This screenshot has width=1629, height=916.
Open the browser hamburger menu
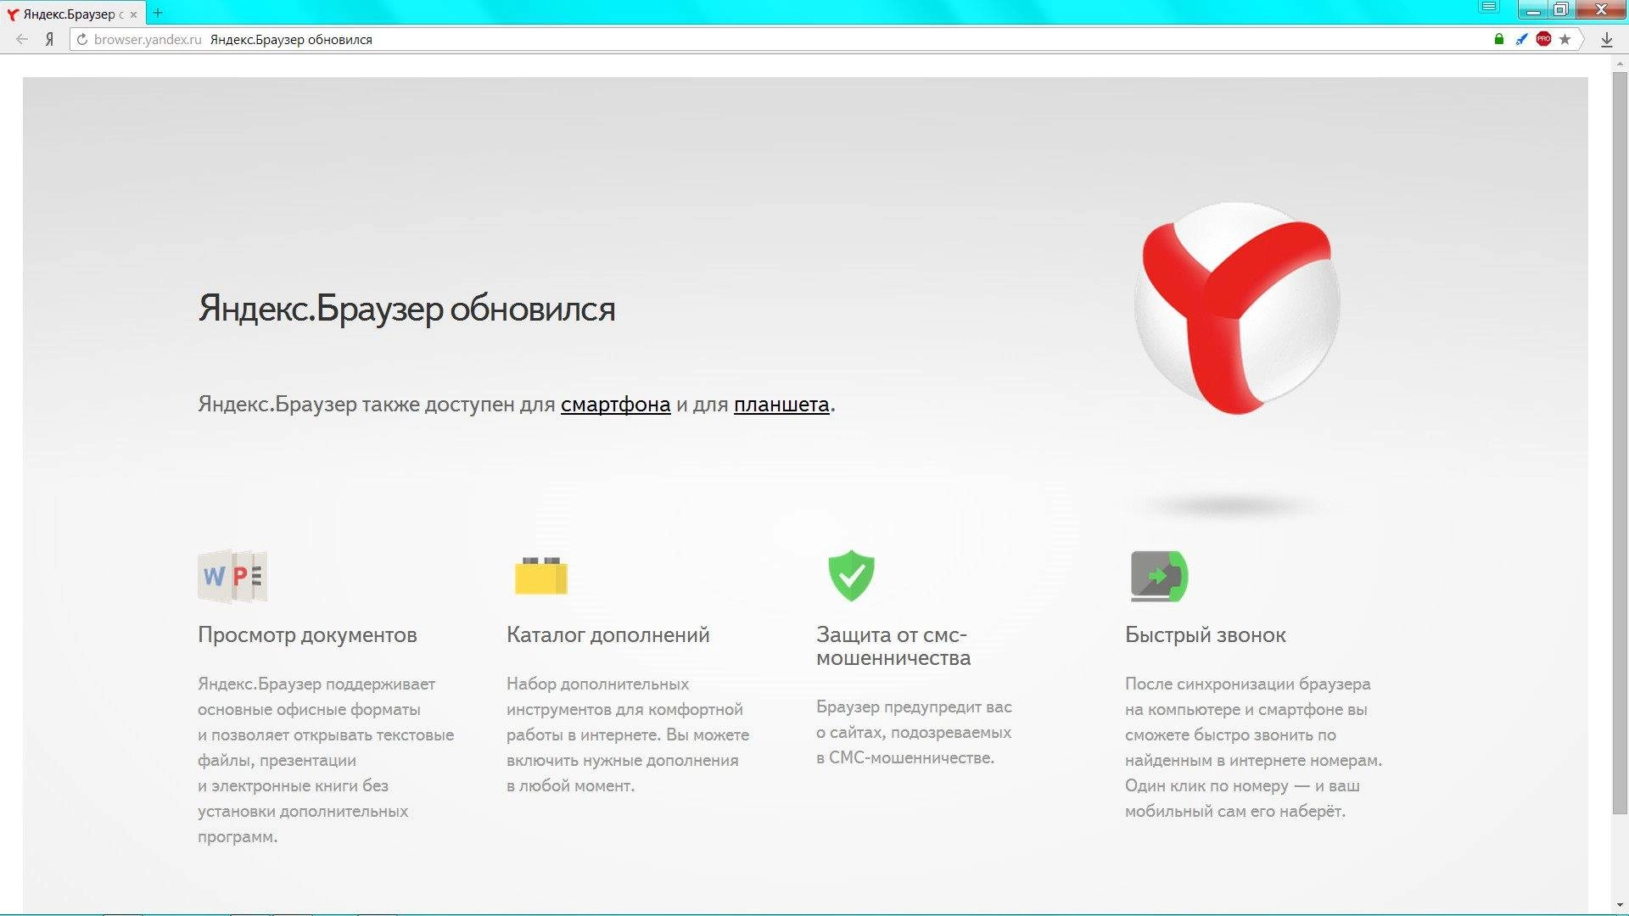tap(1489, 8)
